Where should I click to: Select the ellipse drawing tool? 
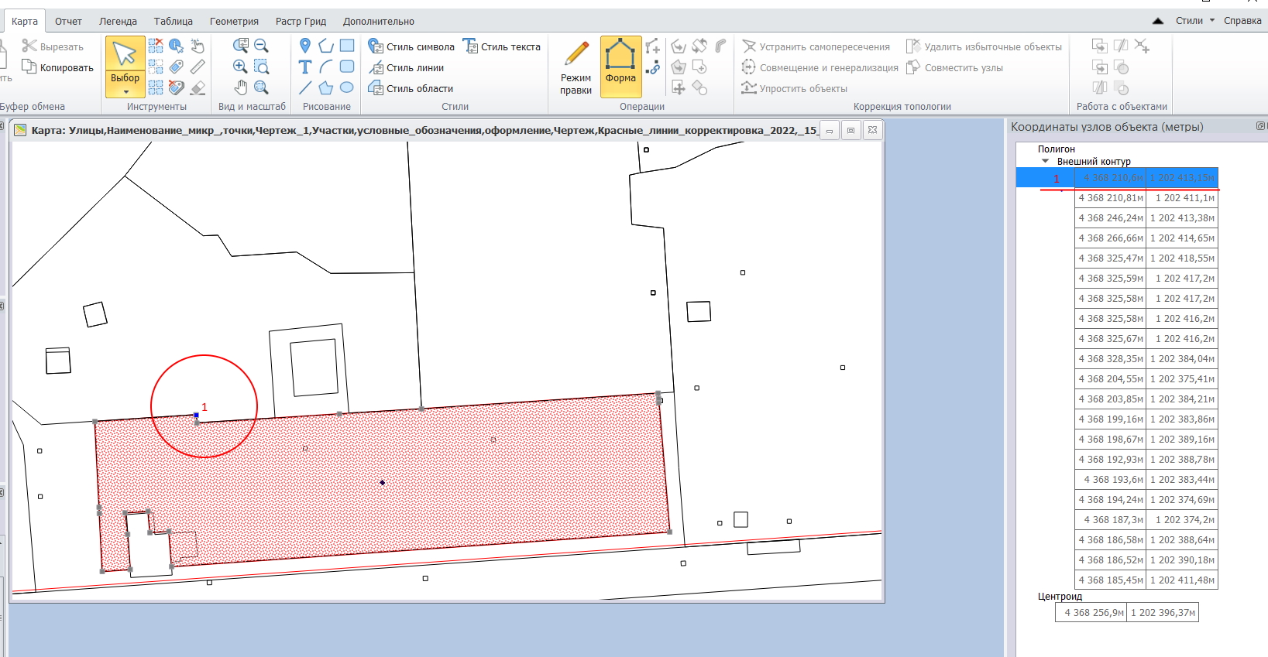(x=347, y=88)
